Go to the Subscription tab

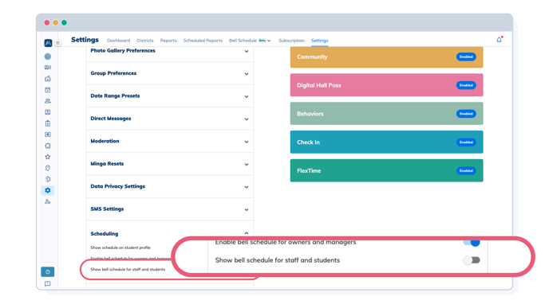click(291, 41)
